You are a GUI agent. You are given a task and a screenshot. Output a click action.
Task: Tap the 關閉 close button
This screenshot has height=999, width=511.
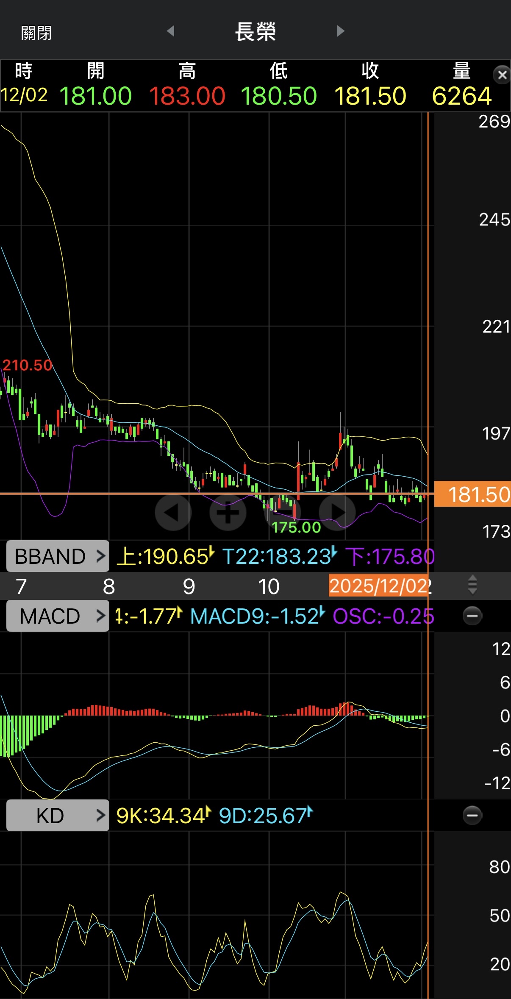click(x=36, y=33)
